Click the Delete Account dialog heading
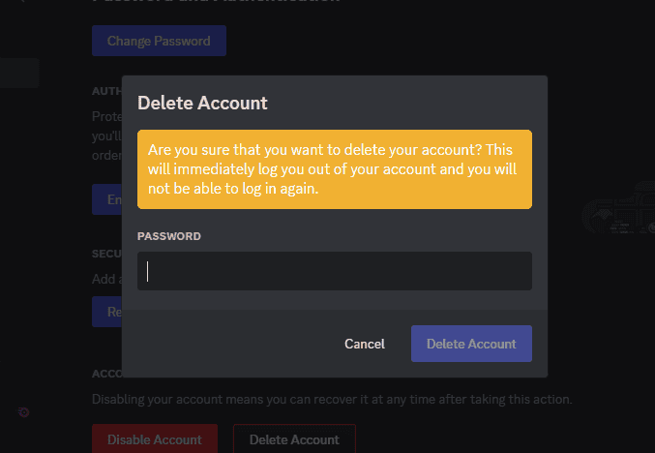 tap(202, 103)
